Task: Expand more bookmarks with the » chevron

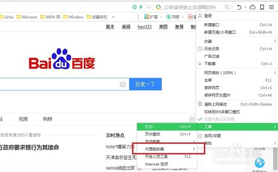Action: point(114,17)
